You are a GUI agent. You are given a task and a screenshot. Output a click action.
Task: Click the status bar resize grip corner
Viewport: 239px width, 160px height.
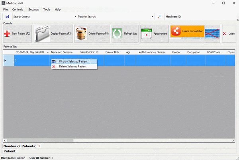237,158
